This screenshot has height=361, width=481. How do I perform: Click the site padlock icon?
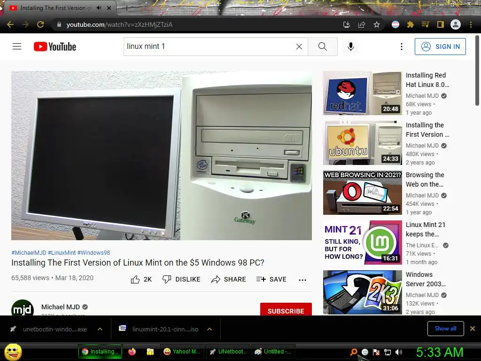(x=59, y=24)
